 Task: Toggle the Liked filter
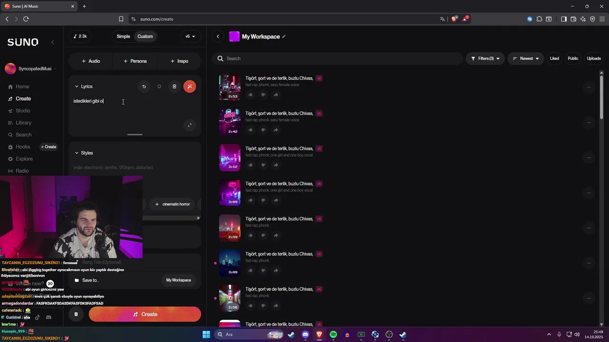point(554,58)
